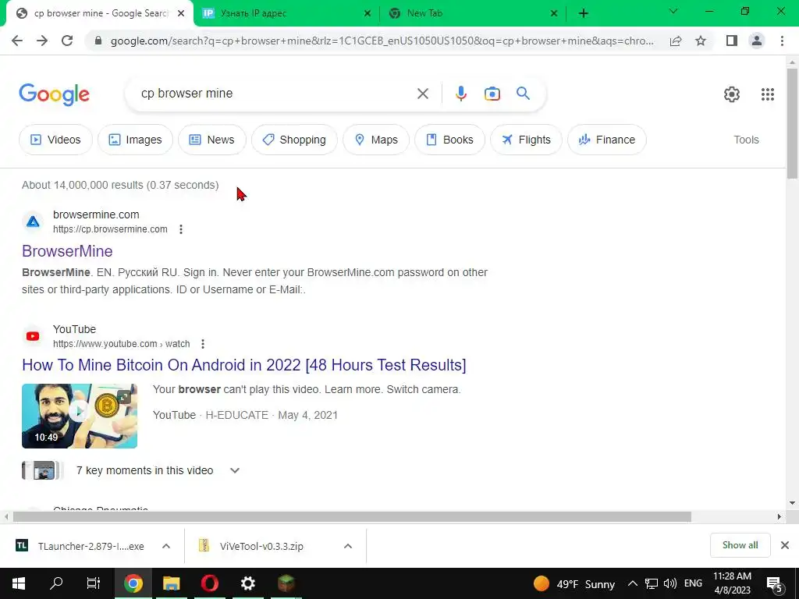799x599 pixels.
Task: Open more options for YouTube result
Action: click(x=203, y=344)
